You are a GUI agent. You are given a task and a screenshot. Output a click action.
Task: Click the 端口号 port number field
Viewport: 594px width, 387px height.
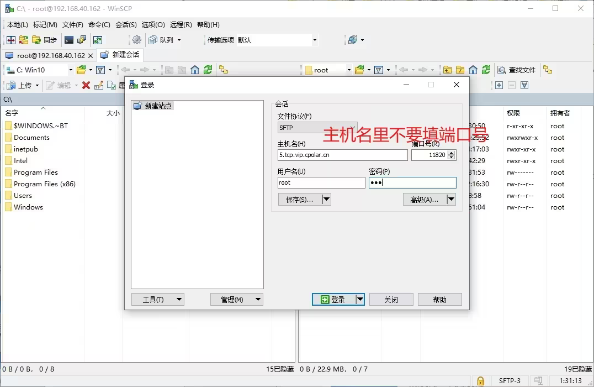point(429,155)
